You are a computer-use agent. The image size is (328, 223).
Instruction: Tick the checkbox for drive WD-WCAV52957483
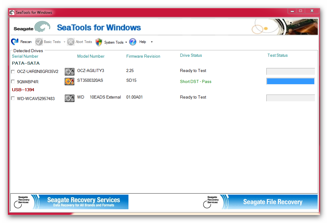(13, 98)
